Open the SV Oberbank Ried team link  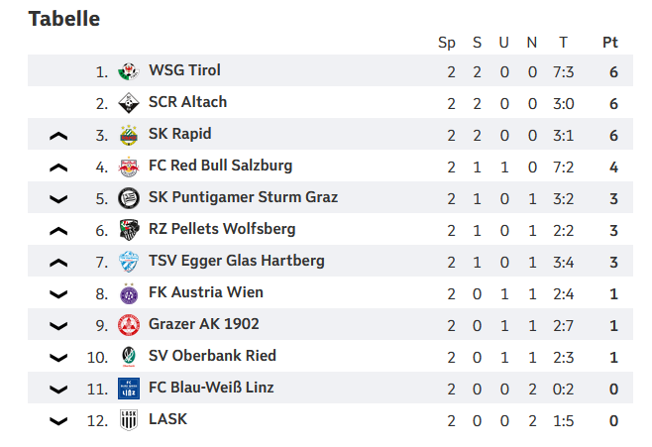pos(212,356)
